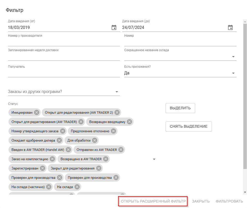Remove 'Отправлен из AW TRADER' chip
247x208 pixels.
click(x=121, y=150)
